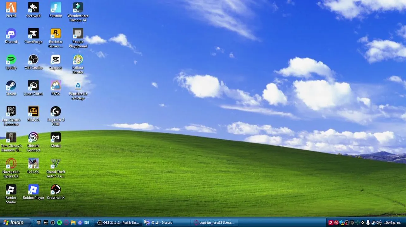Select Grand Theft Auto V icon

point(56,169)
